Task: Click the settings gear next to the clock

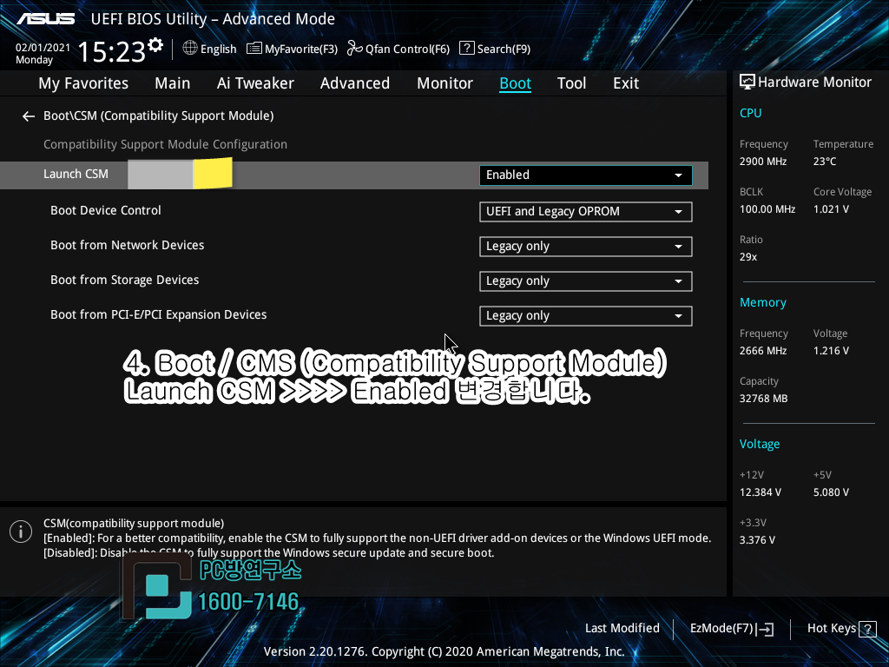Action: 155,44
